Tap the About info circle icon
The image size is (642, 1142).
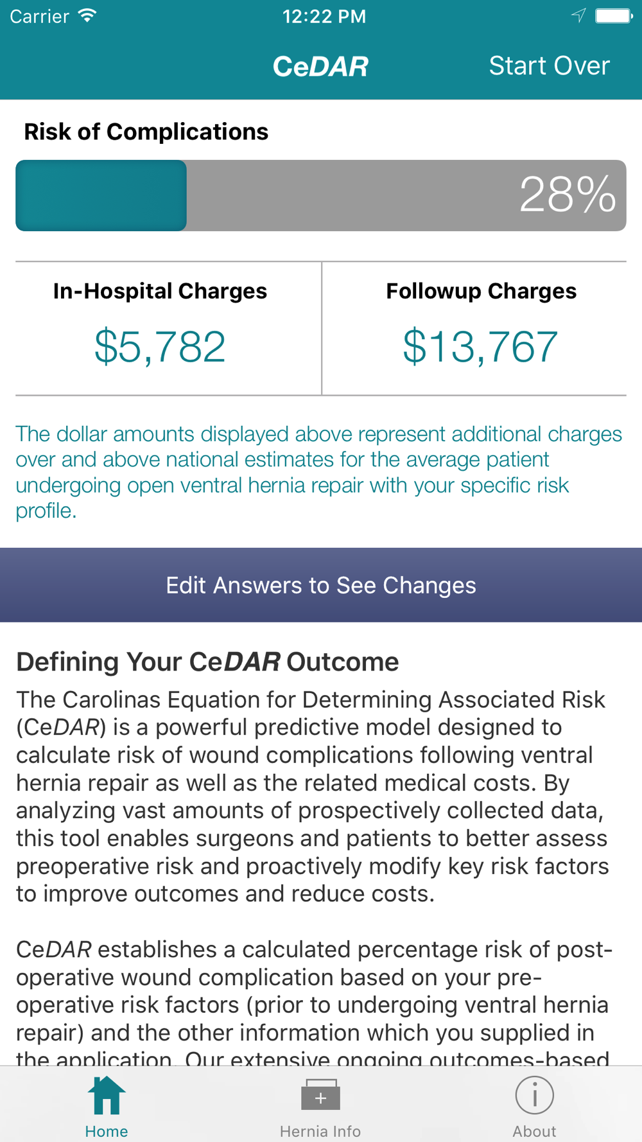click(534, 1095)
